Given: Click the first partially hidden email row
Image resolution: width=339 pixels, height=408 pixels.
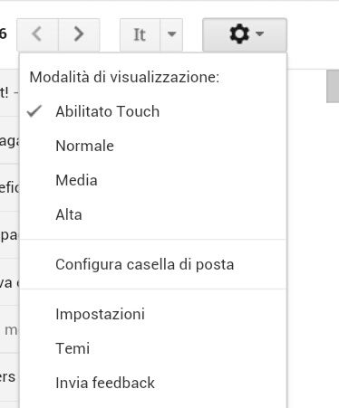Looking at the screenshot, I should click(x=10, y=93).
